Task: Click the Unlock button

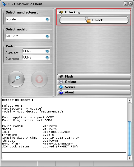Action: [x=94, y=20]
